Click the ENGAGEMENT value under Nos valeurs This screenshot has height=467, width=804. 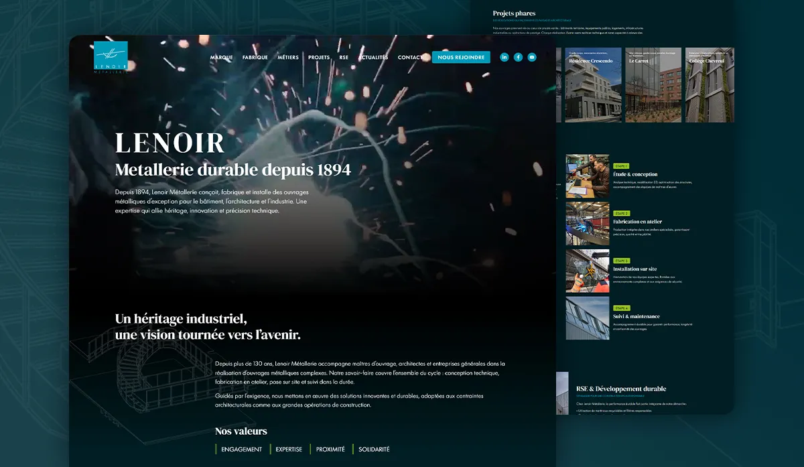click(x=243, y=450)
